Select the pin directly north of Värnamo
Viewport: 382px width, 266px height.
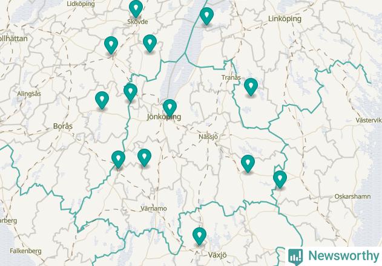pos(145,158)
